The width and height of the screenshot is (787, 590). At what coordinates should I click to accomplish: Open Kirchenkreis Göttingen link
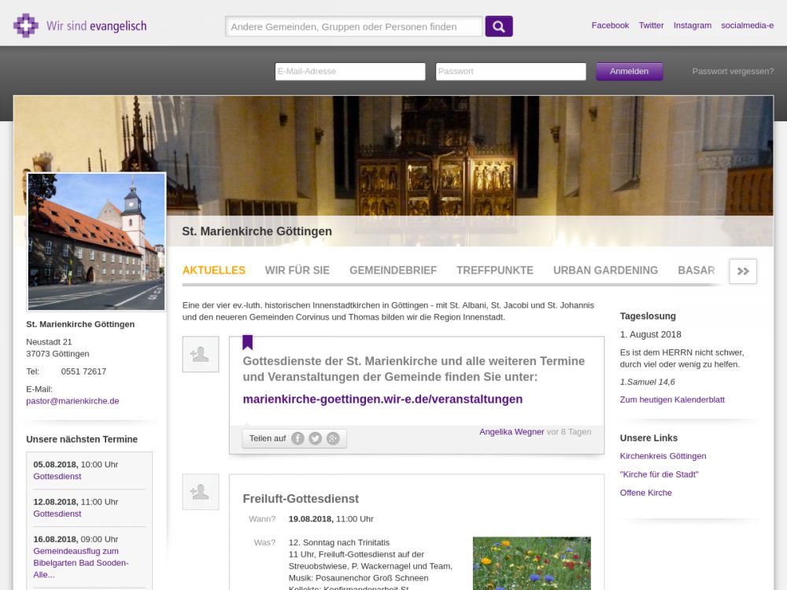tap(663, 456)
